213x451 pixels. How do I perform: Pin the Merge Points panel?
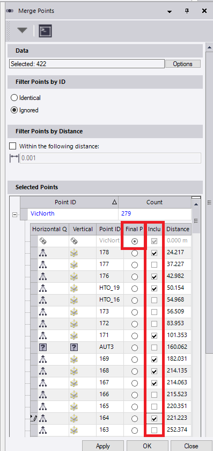click(x=187, y=11)
